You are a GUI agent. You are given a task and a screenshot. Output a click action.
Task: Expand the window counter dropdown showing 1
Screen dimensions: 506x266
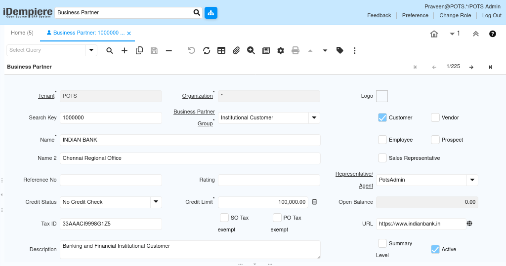point(455,34)
